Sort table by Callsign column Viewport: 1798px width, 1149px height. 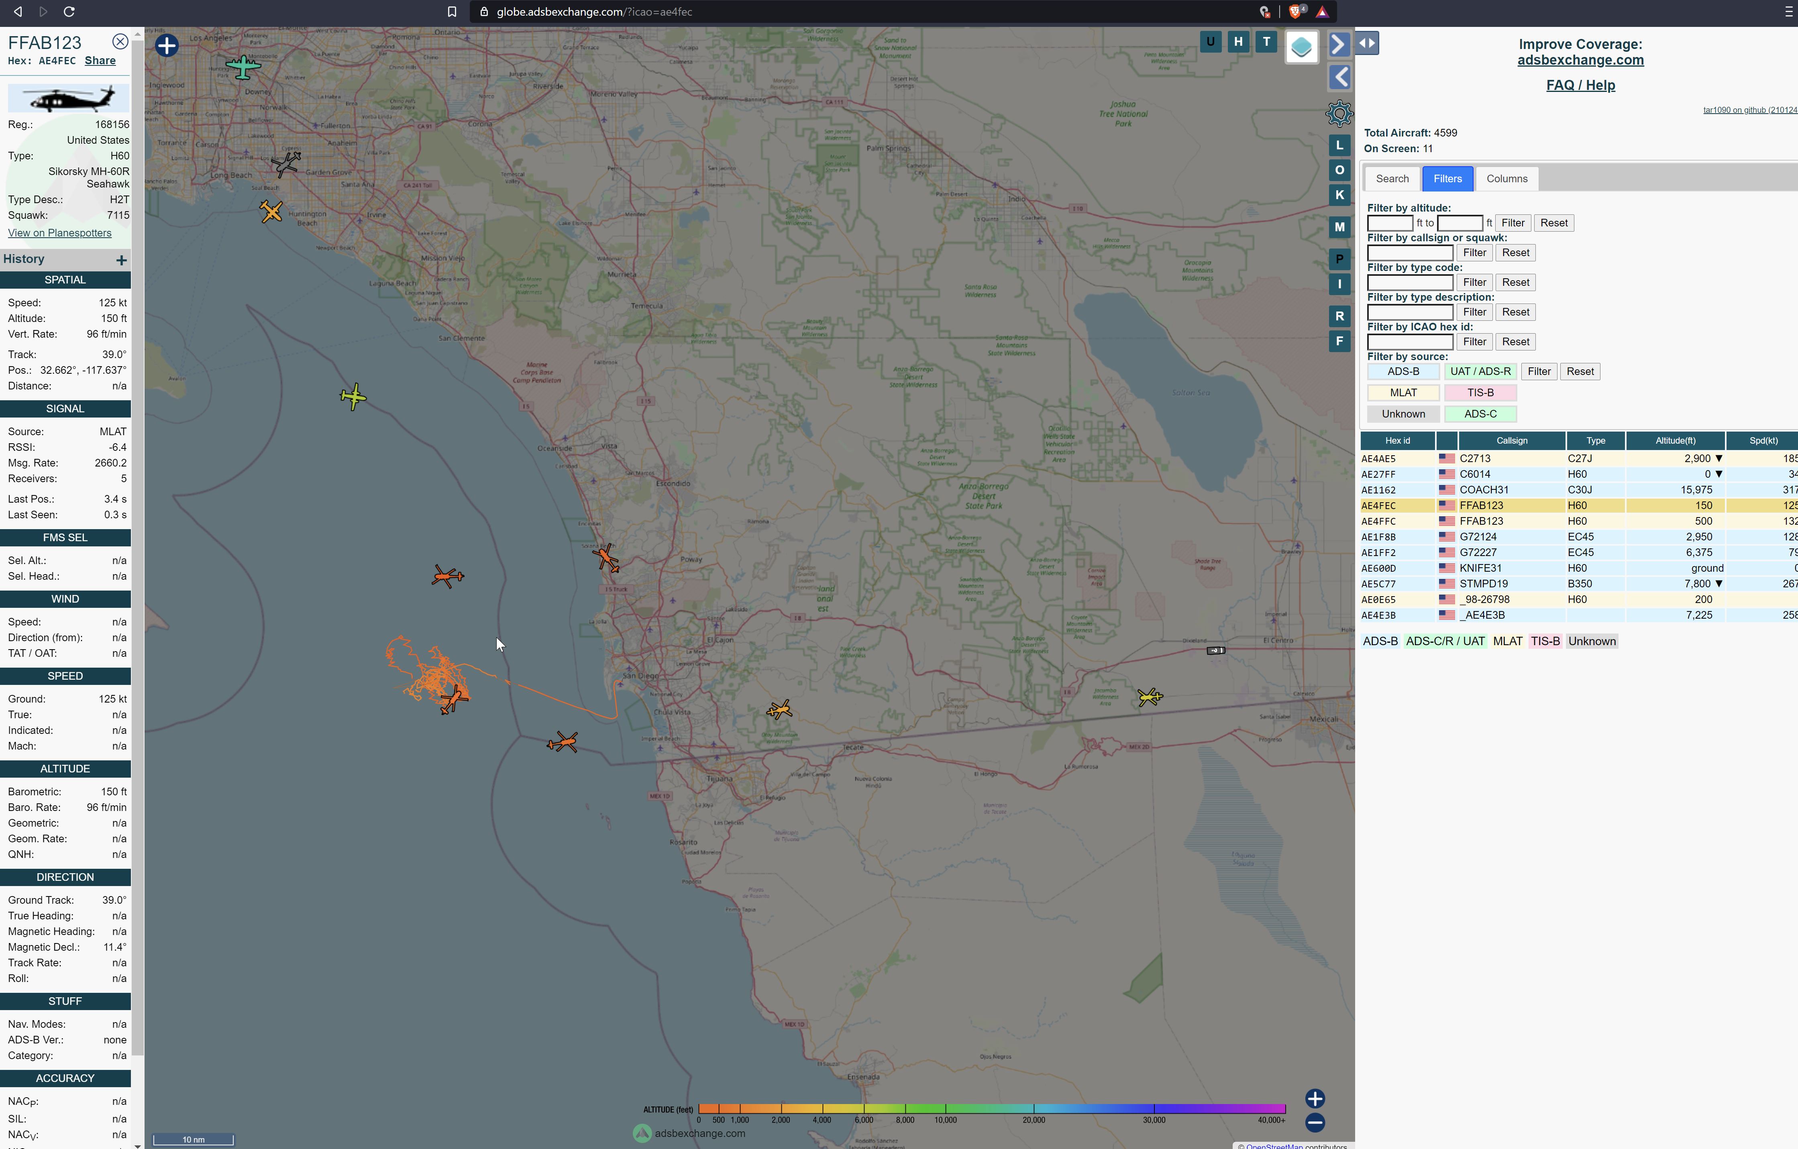coord(1511,440)
